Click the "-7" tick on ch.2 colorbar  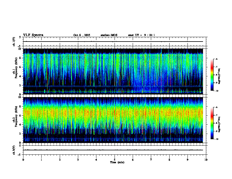216,115
